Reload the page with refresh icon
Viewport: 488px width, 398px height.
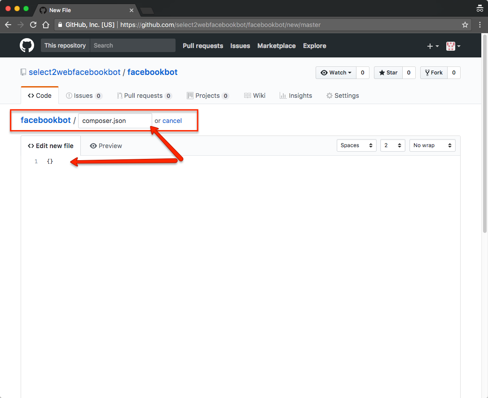pos(33,25)
